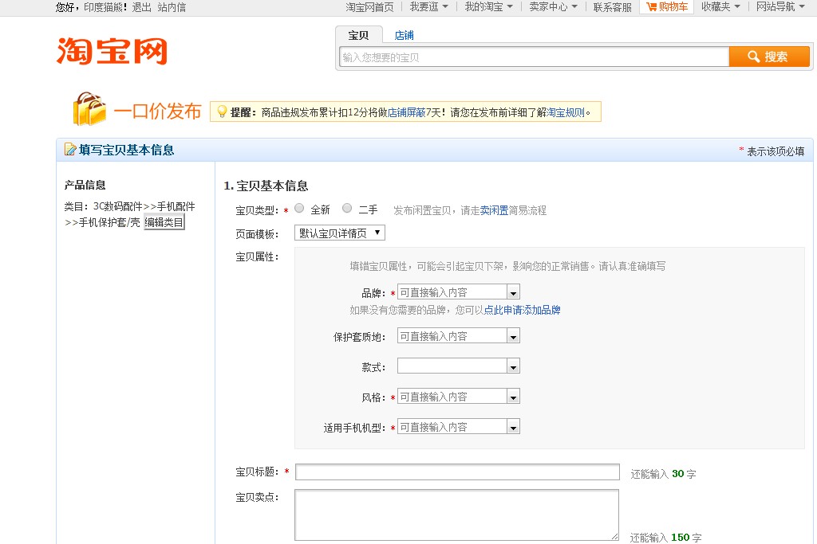Click the edit-note icon beside 填写宝贝基本信息
This screenshot has width=817, height=544.
tap(70, 150)
